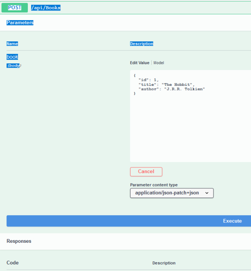Click the green POST method badge

15,8
